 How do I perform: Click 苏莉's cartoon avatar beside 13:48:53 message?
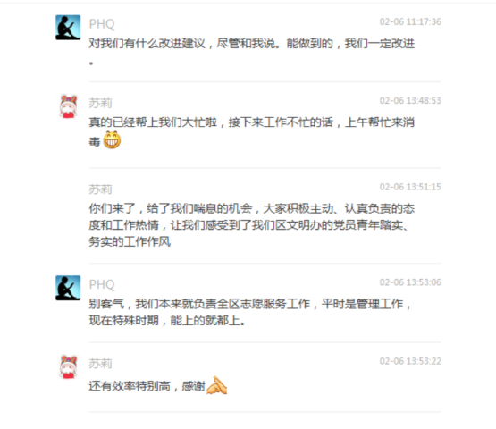click(x=68, y=106)
